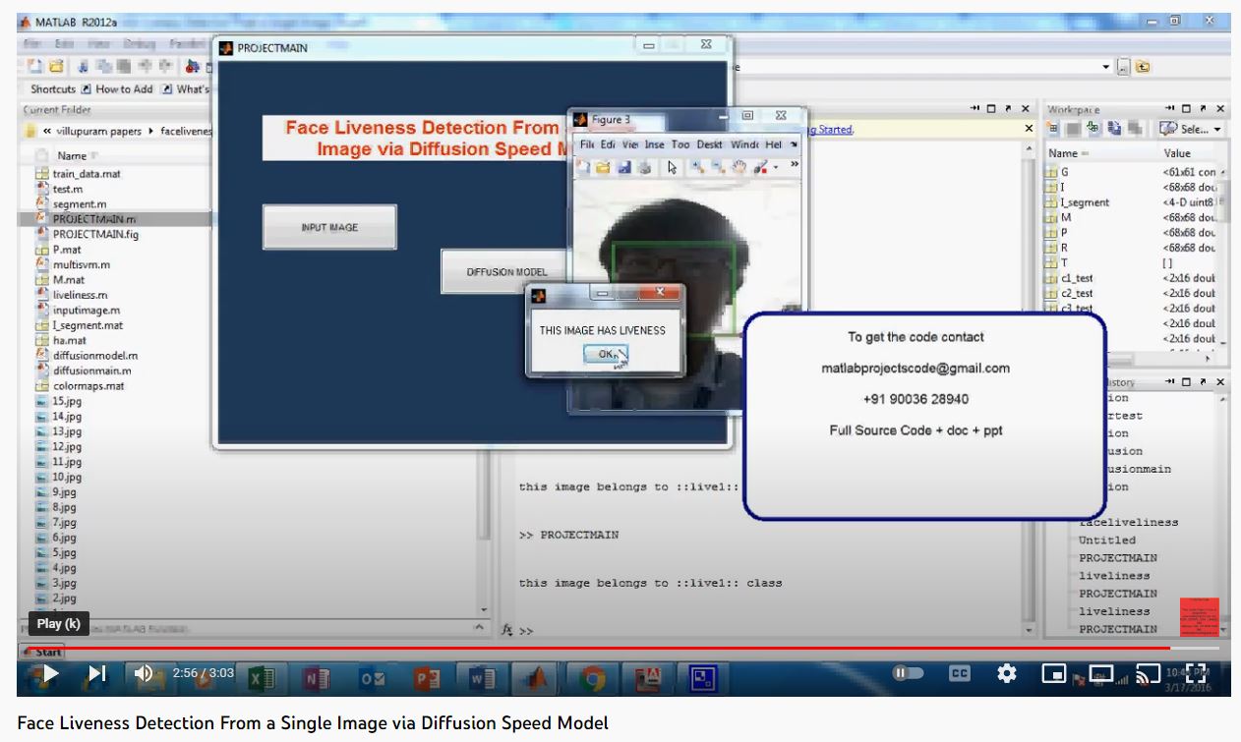Click the DIFFUSION MODEL button
This screenshot has width=1241, height=742.
[504, 272]
